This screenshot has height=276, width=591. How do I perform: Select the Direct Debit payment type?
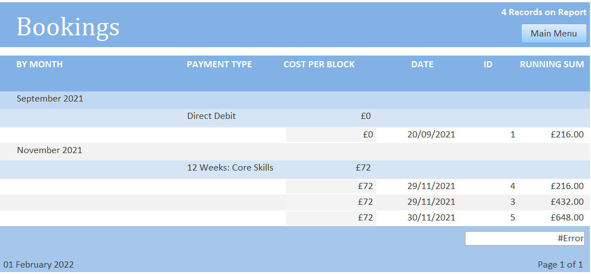point(211,116)
